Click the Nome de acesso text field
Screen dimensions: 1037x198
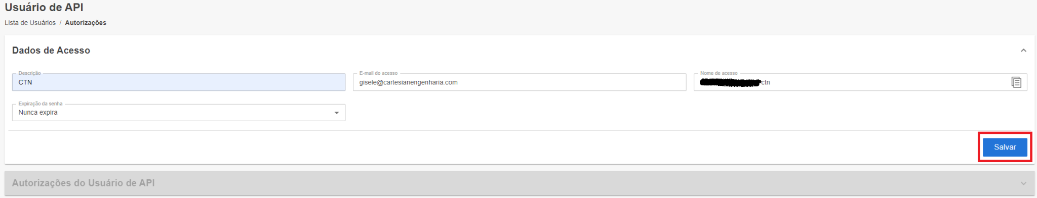coord(860,82)
